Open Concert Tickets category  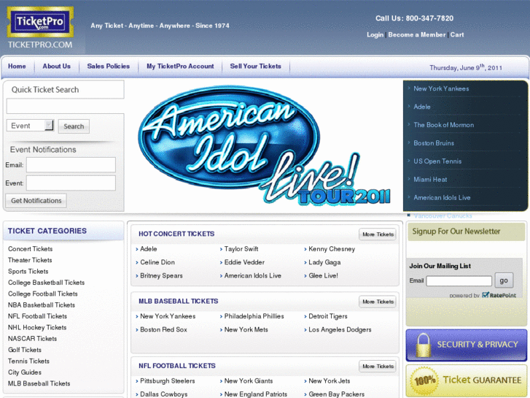pyautogui.click(x=31, y=249)
